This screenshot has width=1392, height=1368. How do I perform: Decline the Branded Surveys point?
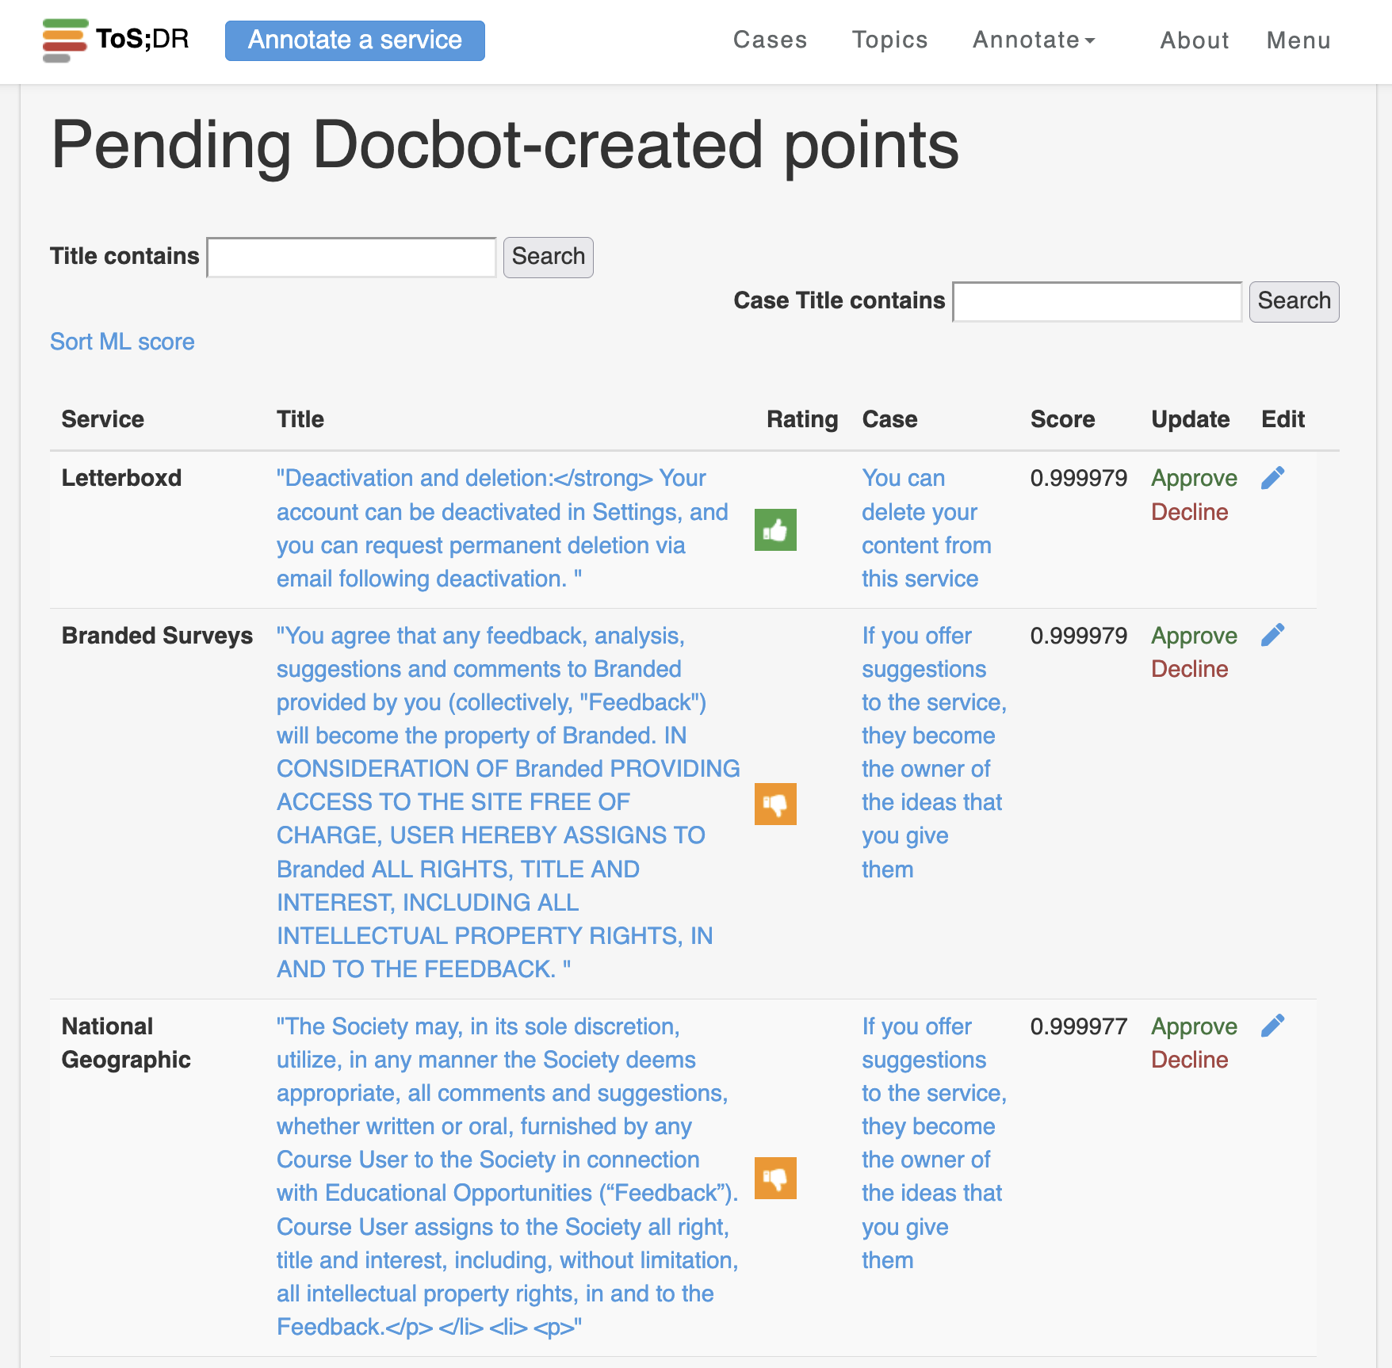[x=1190, y=669]
